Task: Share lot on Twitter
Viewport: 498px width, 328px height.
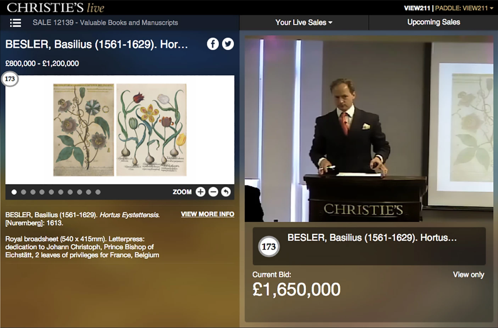Action: (228, 44)
